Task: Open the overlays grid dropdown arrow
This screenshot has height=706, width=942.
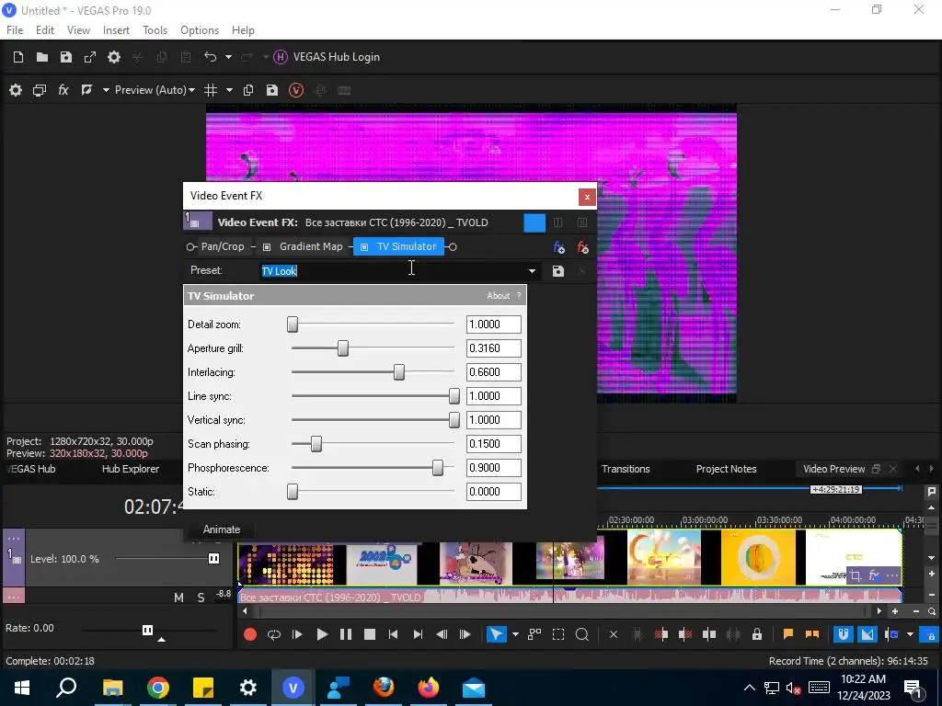Action: pos(229,90)
